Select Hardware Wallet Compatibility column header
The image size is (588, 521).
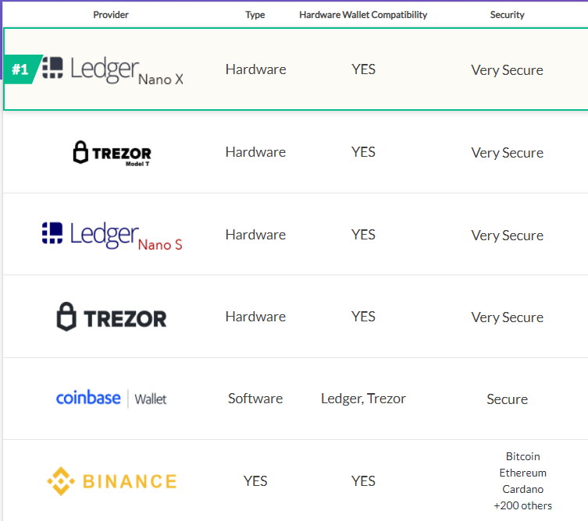[363, 15]
